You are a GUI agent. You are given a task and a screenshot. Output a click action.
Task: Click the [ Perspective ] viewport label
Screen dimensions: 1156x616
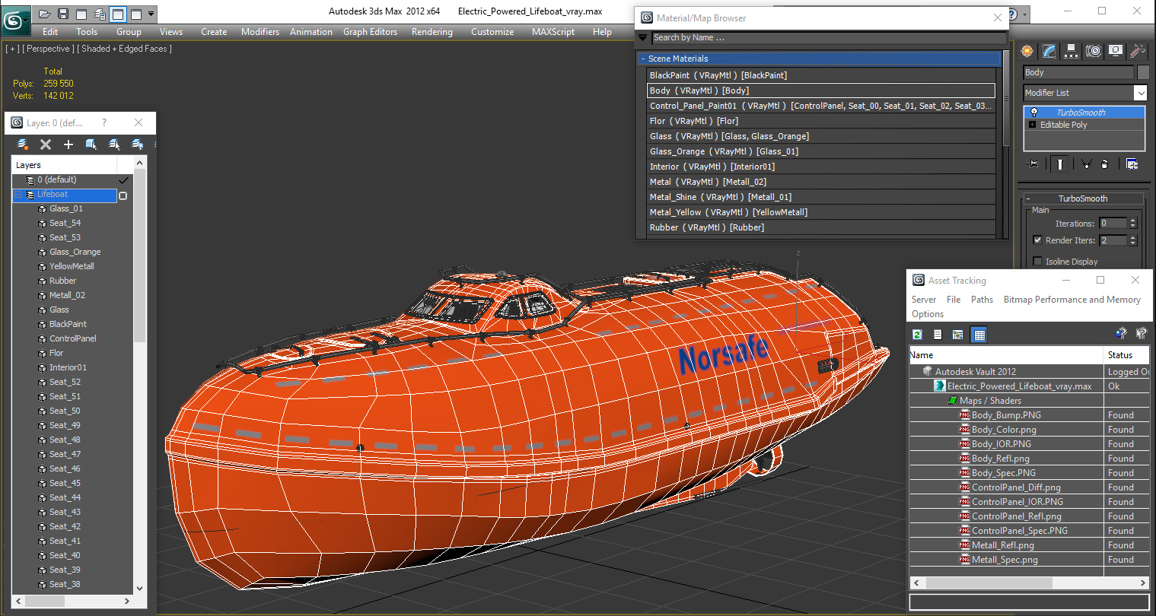48,49
